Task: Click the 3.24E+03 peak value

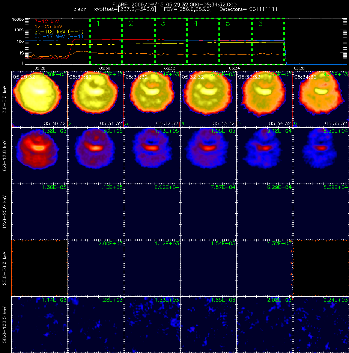Action: pos(167,74)
